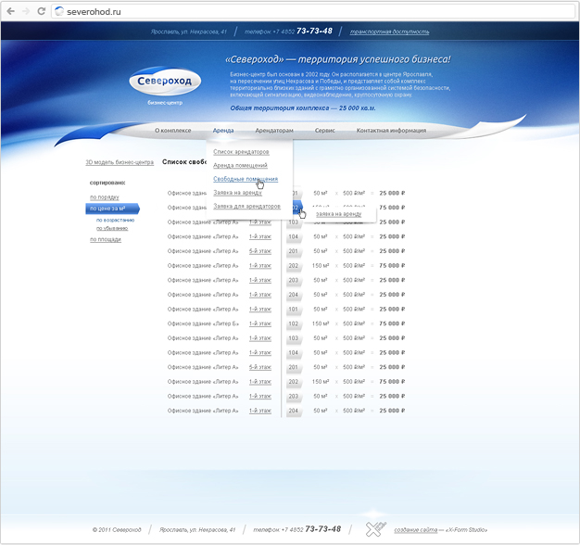Click the header address Ярославль, ул. Некрасова, 41
The image size is (580, 545).
[x=189, y=32]
